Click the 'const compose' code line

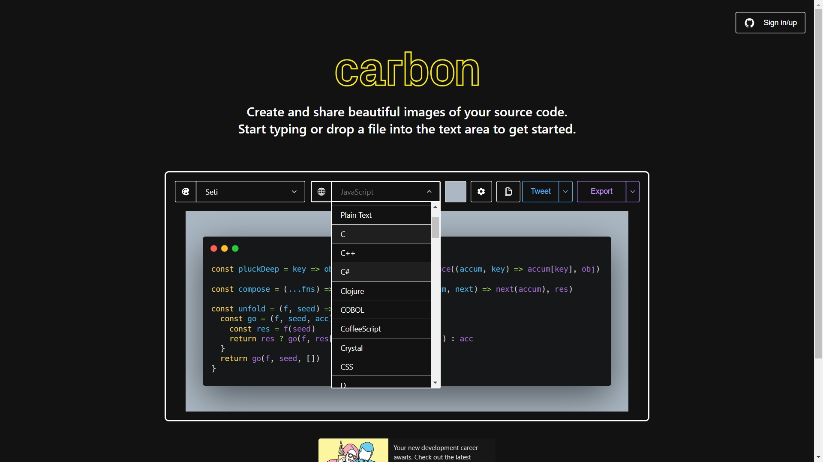click(271, 289)
